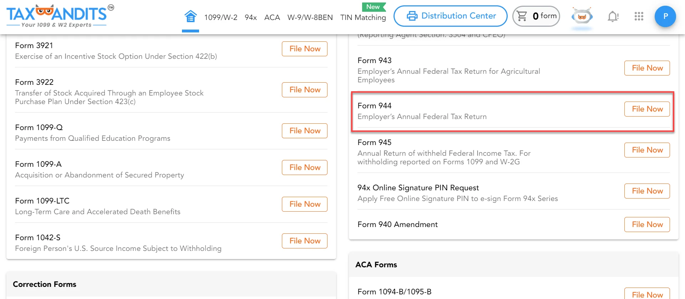Open the Home dashboard icon
685x299 pixels.
tap(191, 16)
